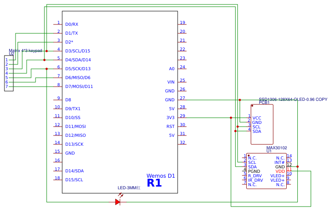Click the OLED VCC pin
This screenshot has width=332, height=211.
[257, 118]
